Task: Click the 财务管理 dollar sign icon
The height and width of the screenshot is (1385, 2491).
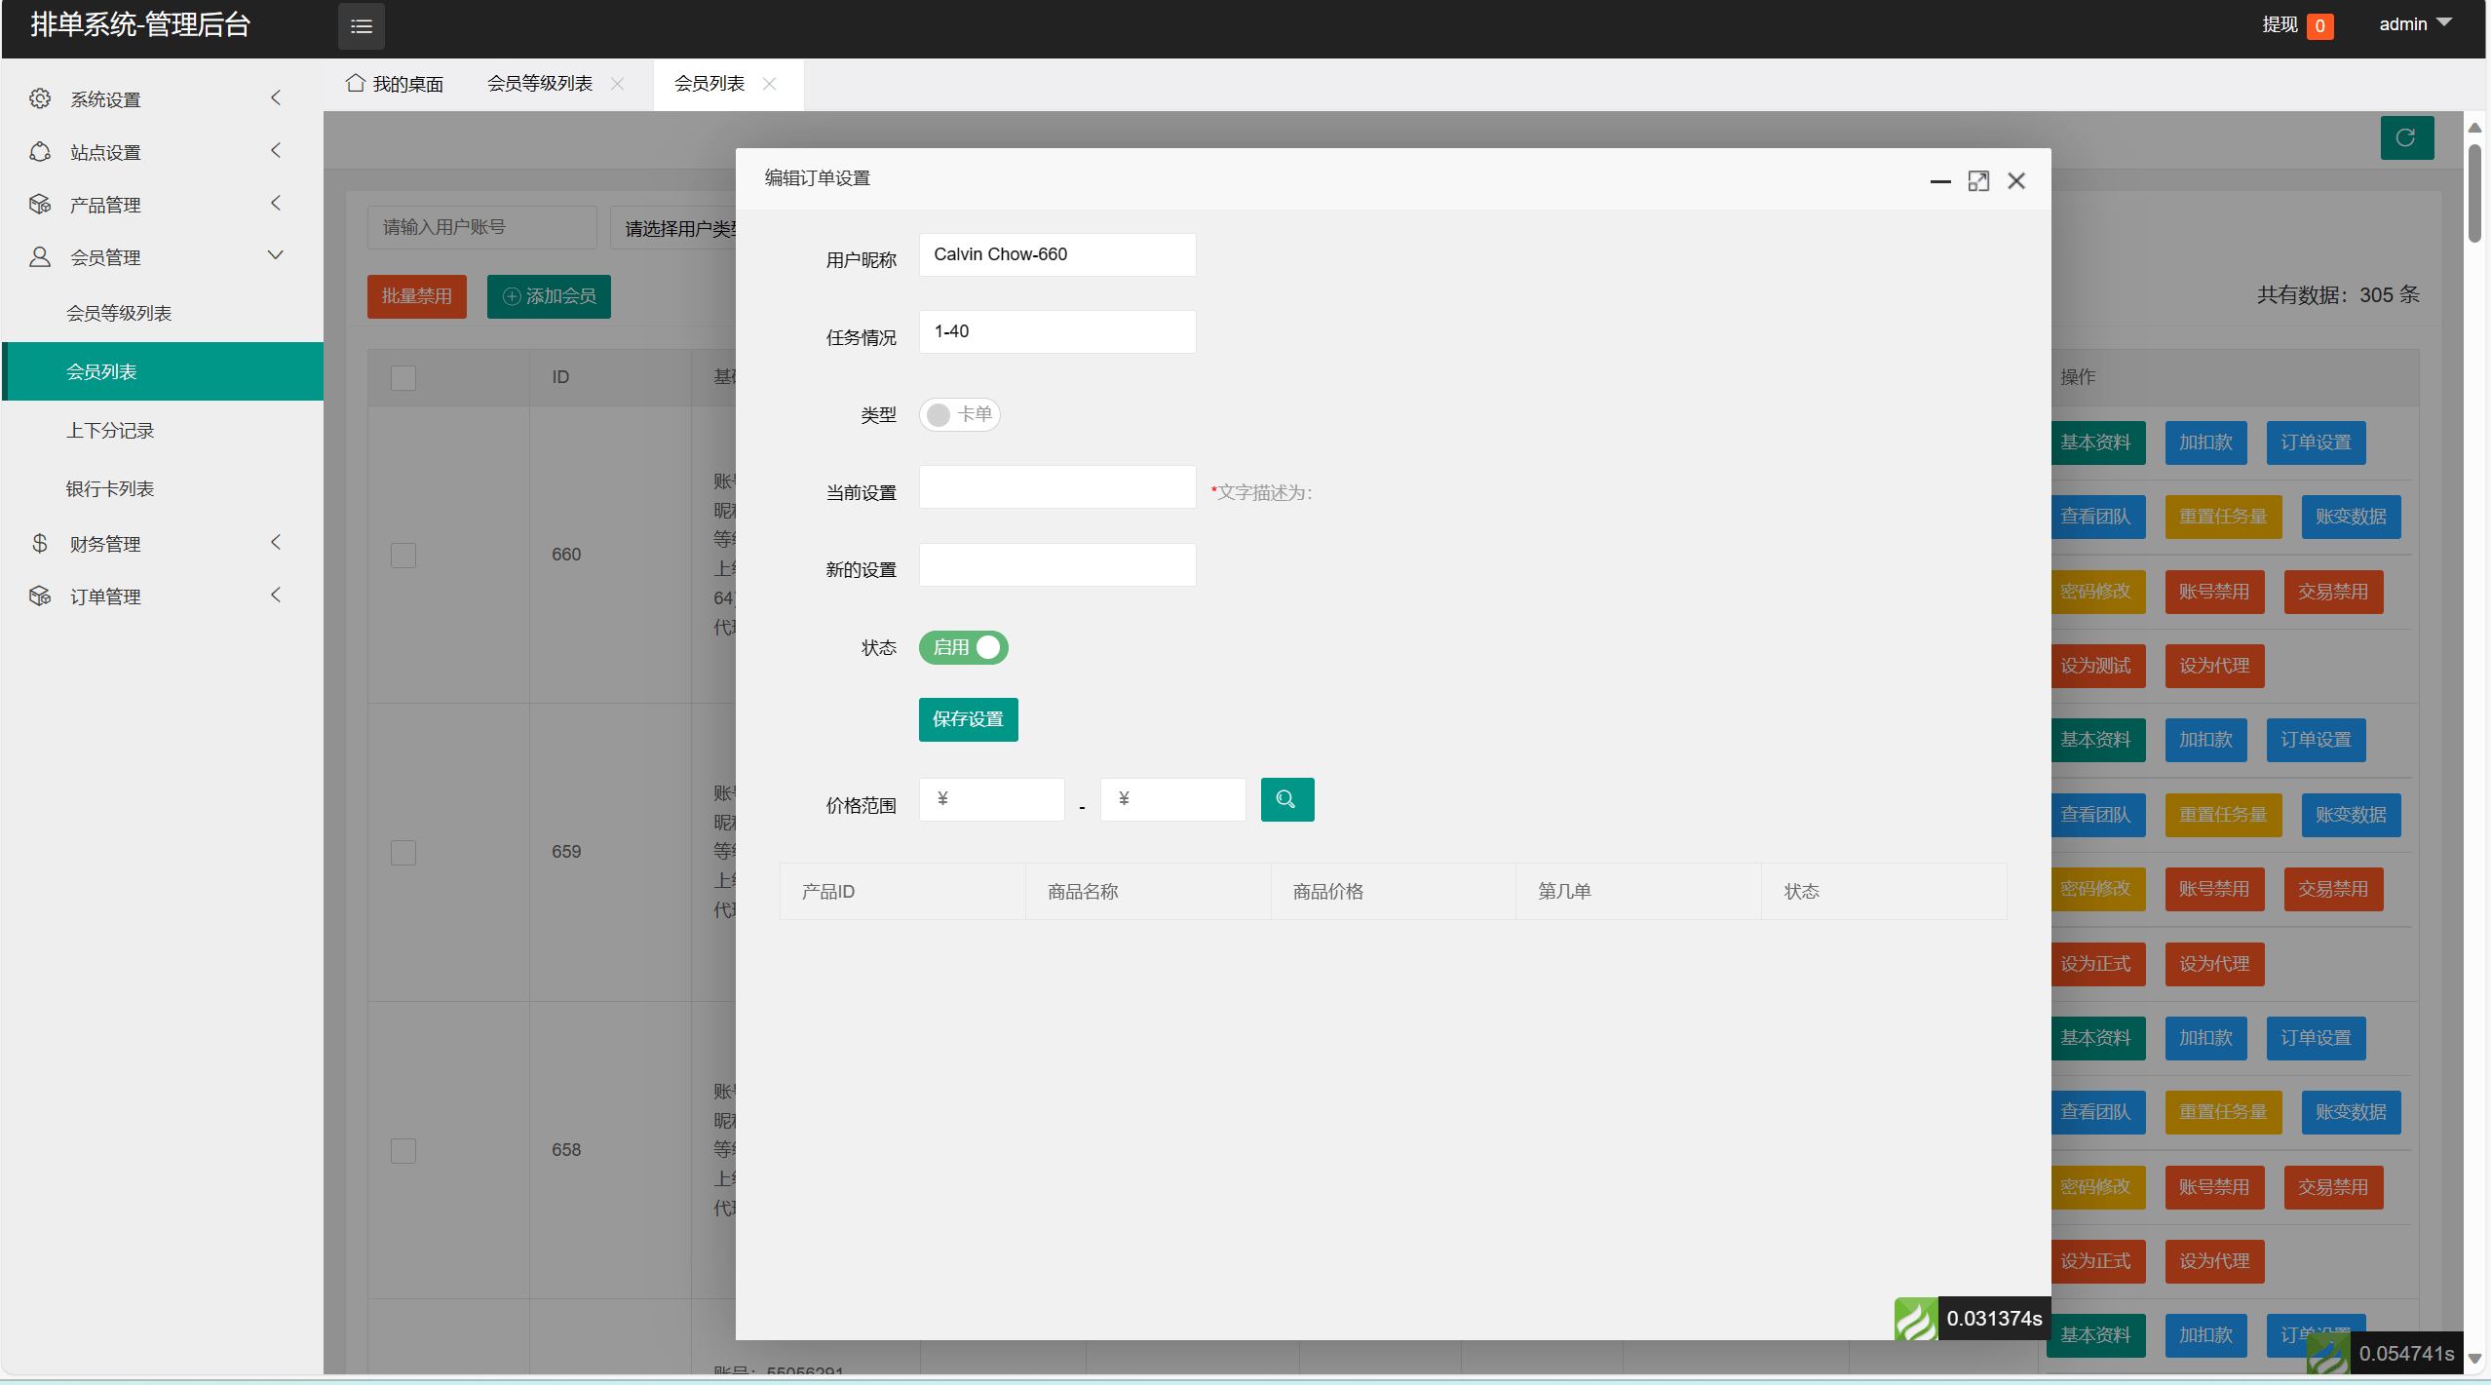Action: point(40,543)
